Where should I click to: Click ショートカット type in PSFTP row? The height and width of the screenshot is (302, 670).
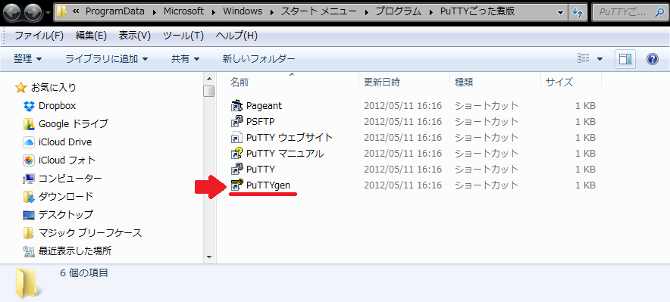[x=487, y=122]
